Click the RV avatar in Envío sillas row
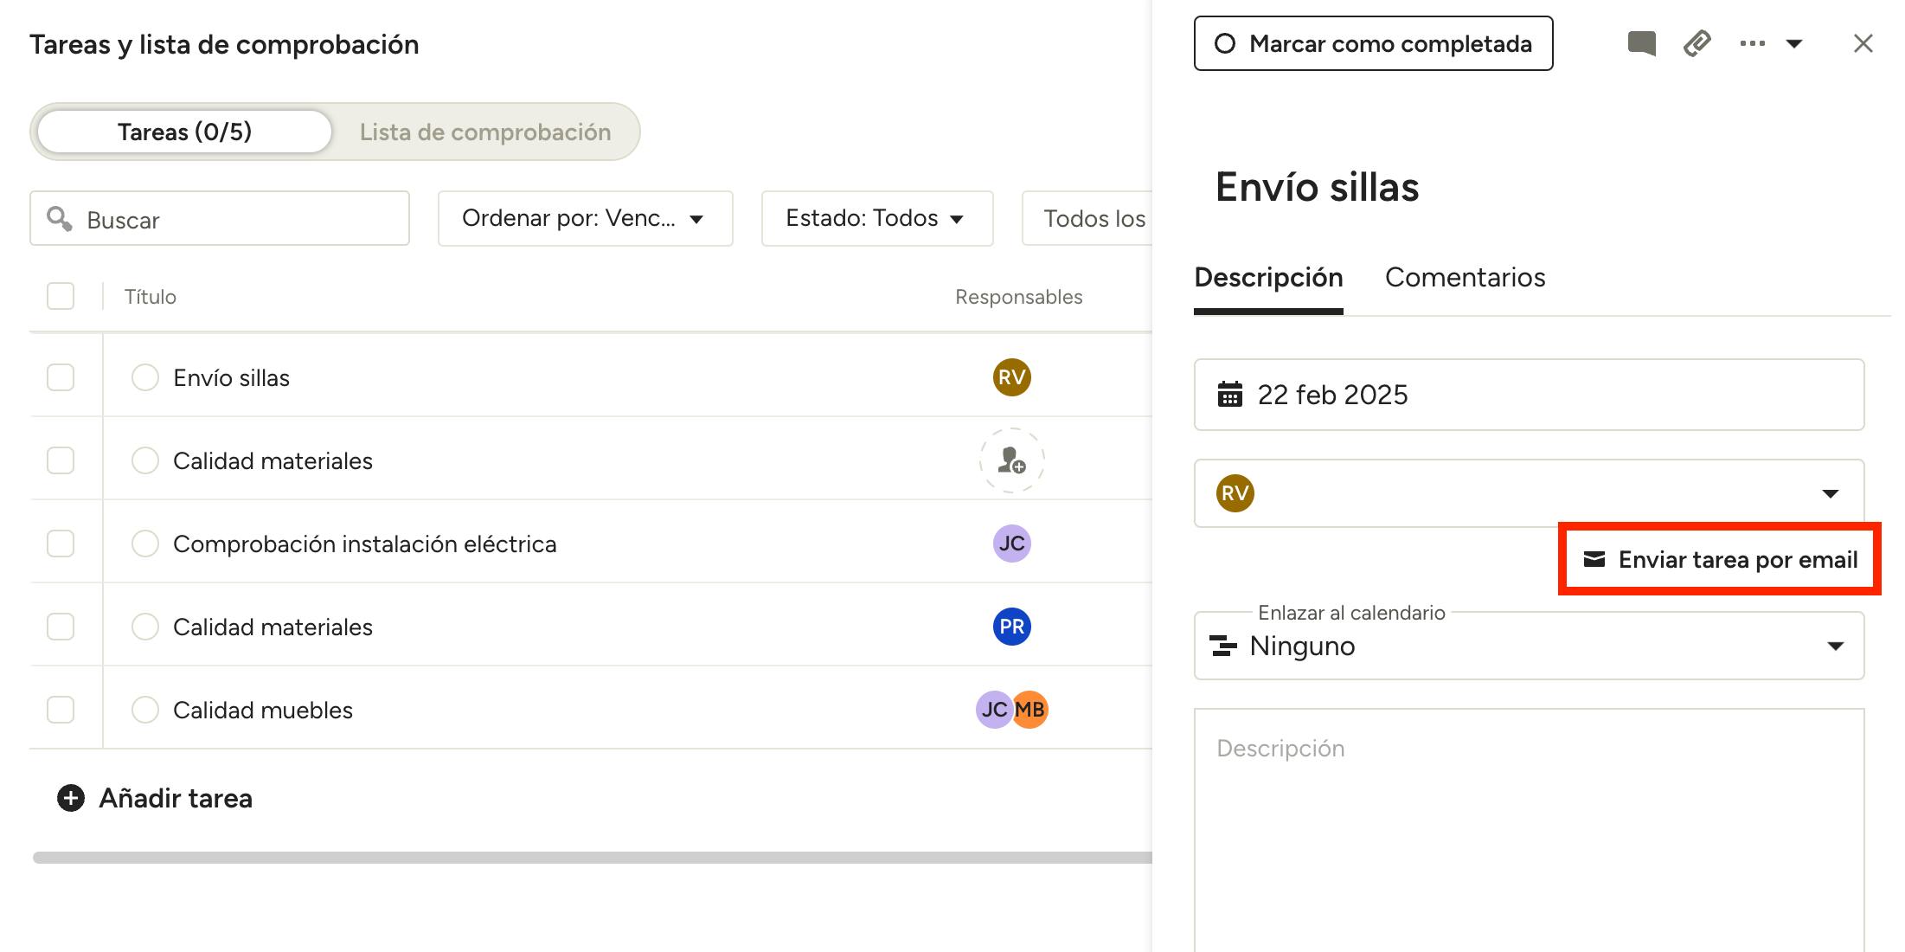This screenshot has height=952, width=1905. pos(1011,377)
